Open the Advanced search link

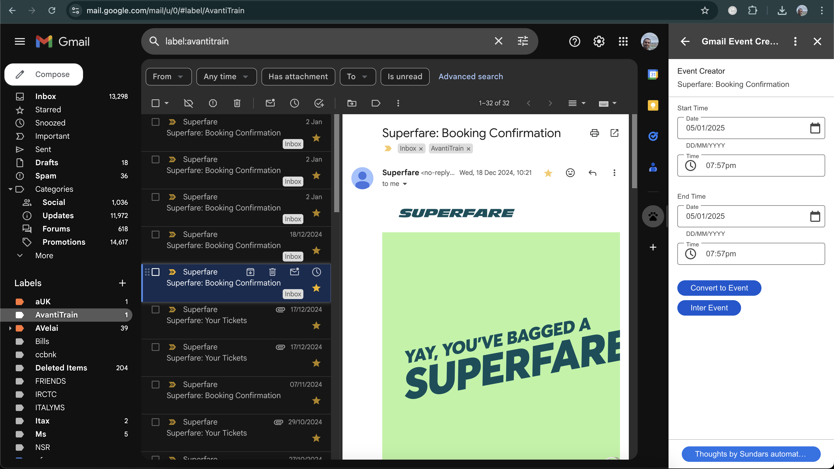tap(471, 76)
